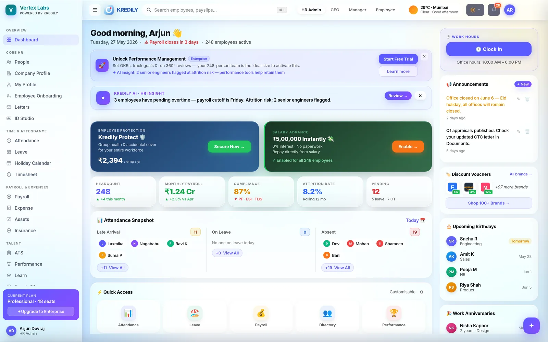Delete the Eid office closed announcement
The height and width of the screenshot is (342, 548).
pyautogui.click(x=527, y=99)
